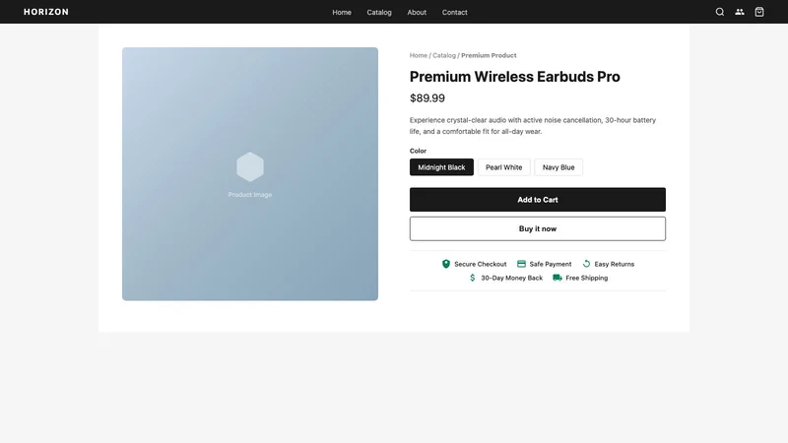This screenshot has height=443, width=788.
Task: Open the search icon in header
Action: click(720, 12)
